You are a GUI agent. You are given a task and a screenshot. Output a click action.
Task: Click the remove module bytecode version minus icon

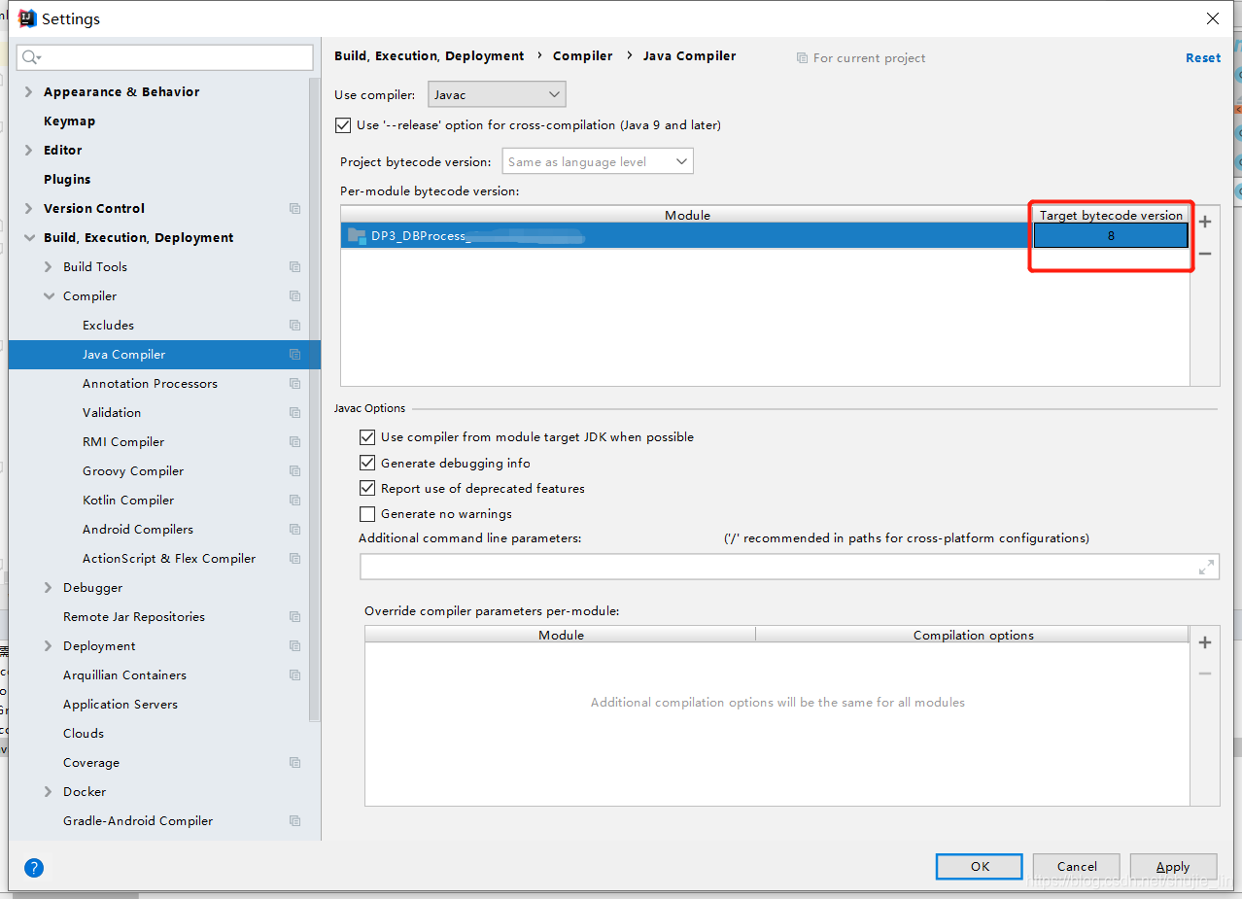coord(1205,254)
